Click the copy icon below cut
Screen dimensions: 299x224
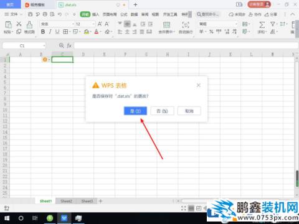point(19,32)
